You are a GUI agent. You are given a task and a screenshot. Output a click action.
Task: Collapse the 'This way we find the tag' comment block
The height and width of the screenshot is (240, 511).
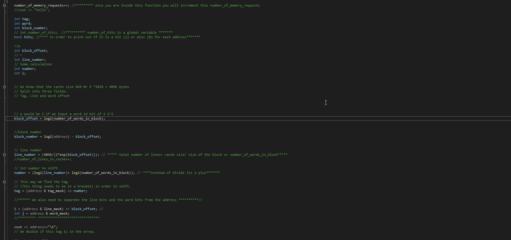click(4, 182)
